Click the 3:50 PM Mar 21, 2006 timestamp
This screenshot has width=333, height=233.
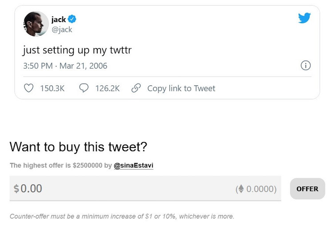click(x=65, y=66)
